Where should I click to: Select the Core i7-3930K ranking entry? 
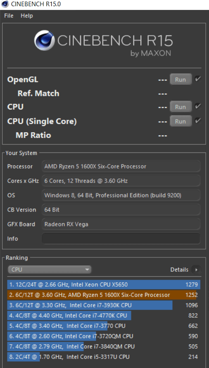104,305
